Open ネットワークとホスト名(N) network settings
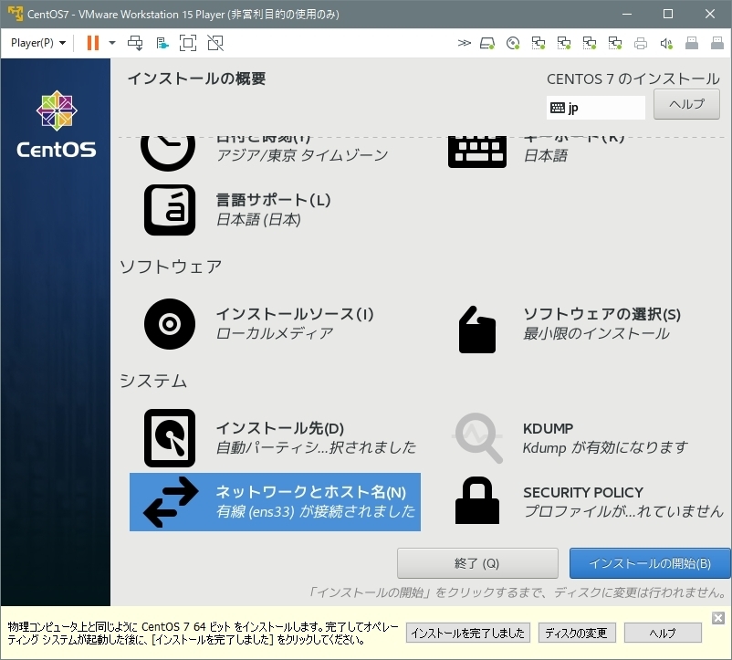This screenshot has width=732, height=660. (275, 502)
